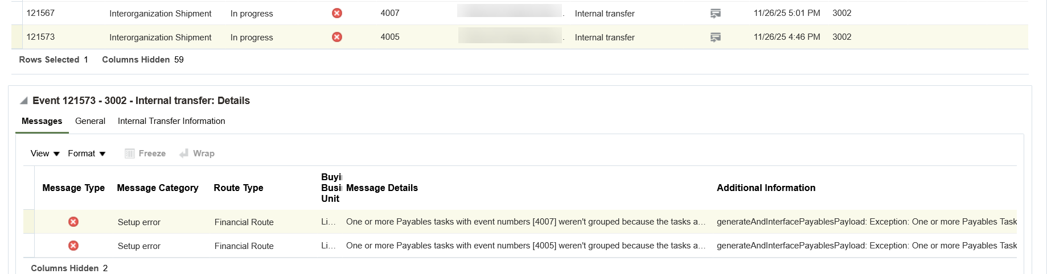Image resolution: width=1047 pixels, height=274 pixels.
Task: Click the row selector of event row 121573
Action: point(17,37)
